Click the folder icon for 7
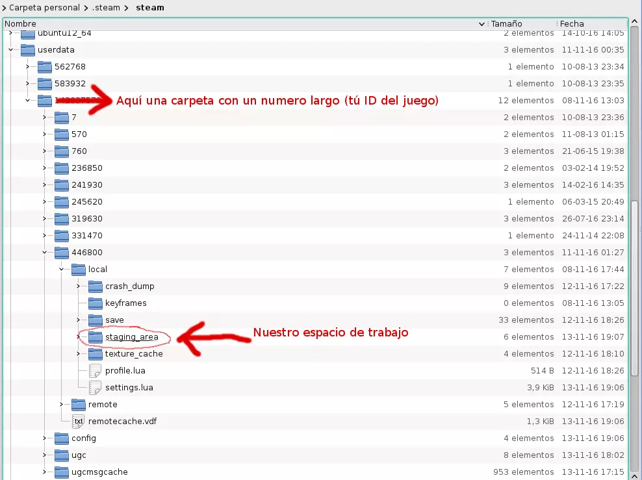Image resolution: width=642 pixels, height=480 pixels. pos(62,118)
